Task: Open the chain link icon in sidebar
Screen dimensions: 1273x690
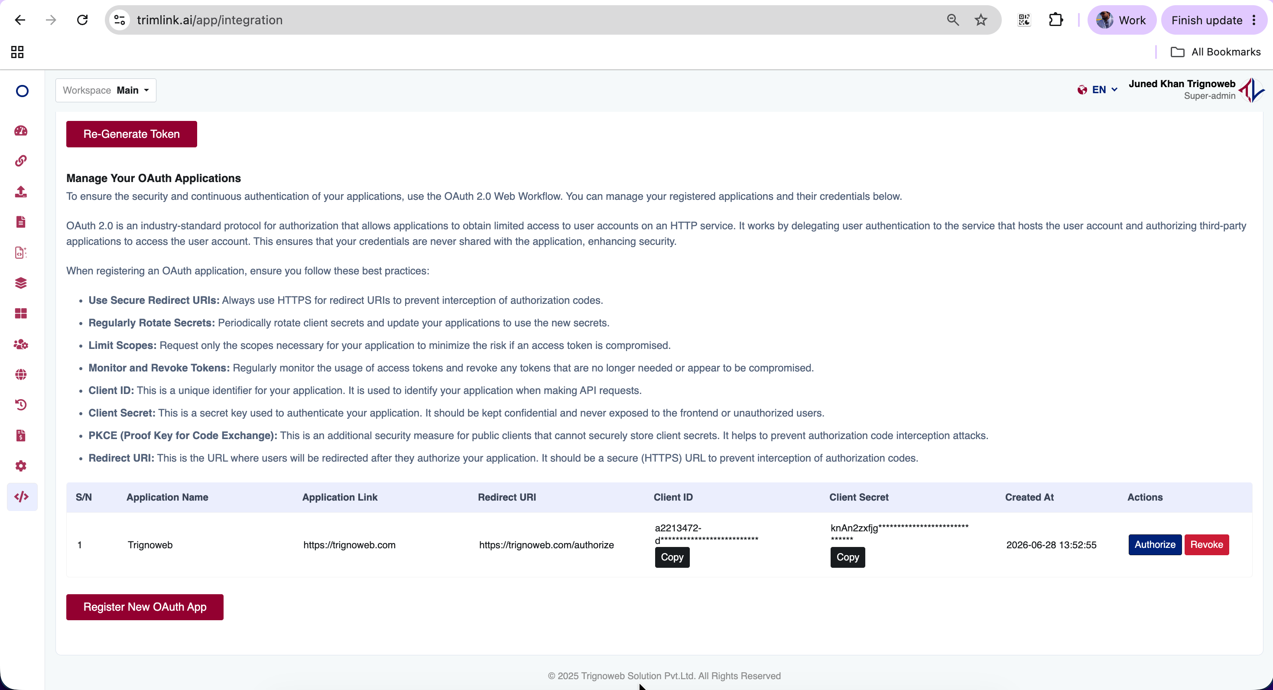Action: click(x=21, y=161)
